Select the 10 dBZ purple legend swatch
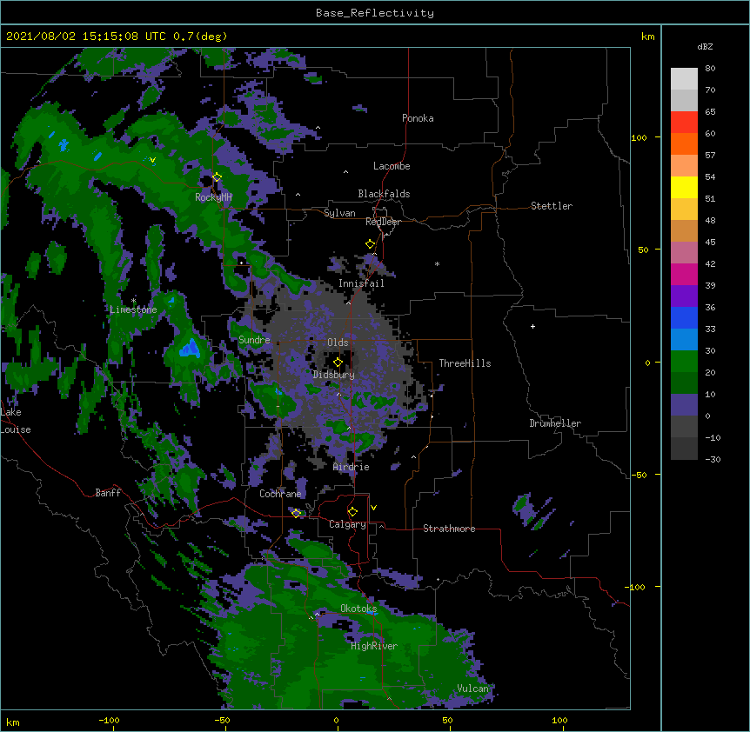The width and height of the screenshot is (750, 732). pos(684,405)
